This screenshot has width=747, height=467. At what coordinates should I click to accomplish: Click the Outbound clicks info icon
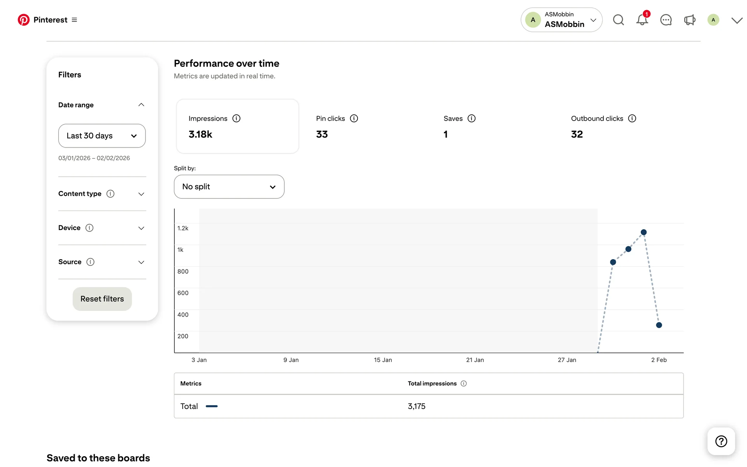[x=632, y=118]
